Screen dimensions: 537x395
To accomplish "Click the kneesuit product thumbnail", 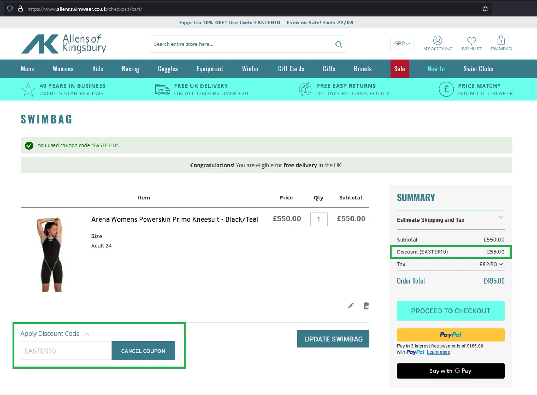I will coord(52,254).
